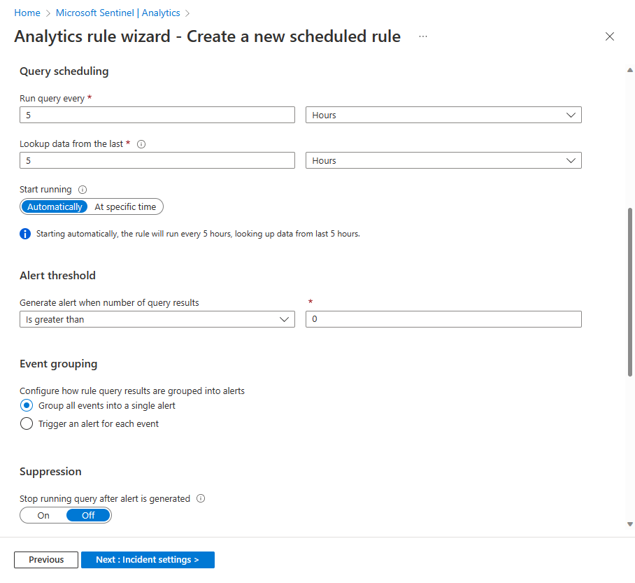Select "Group all events into a single alert"

27,405
